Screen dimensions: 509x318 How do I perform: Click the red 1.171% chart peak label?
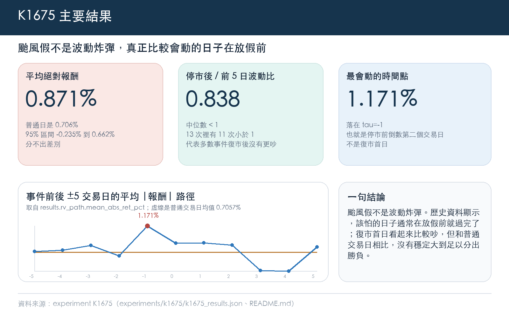pyautogui.click(x=148, y=216)
